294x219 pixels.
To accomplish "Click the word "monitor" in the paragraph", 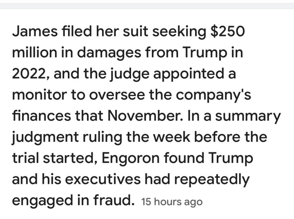I will [x=39, y=95].
